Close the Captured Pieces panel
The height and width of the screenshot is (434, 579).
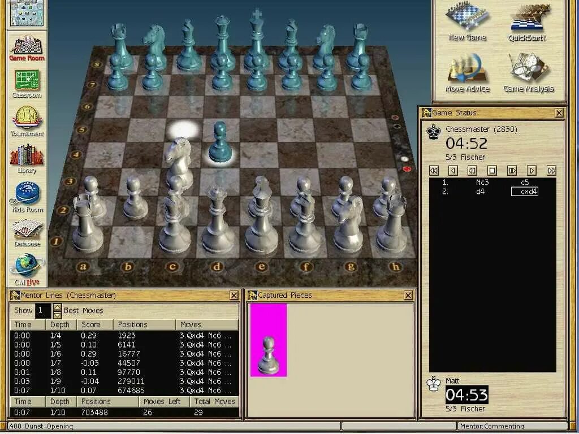[408, 296]
